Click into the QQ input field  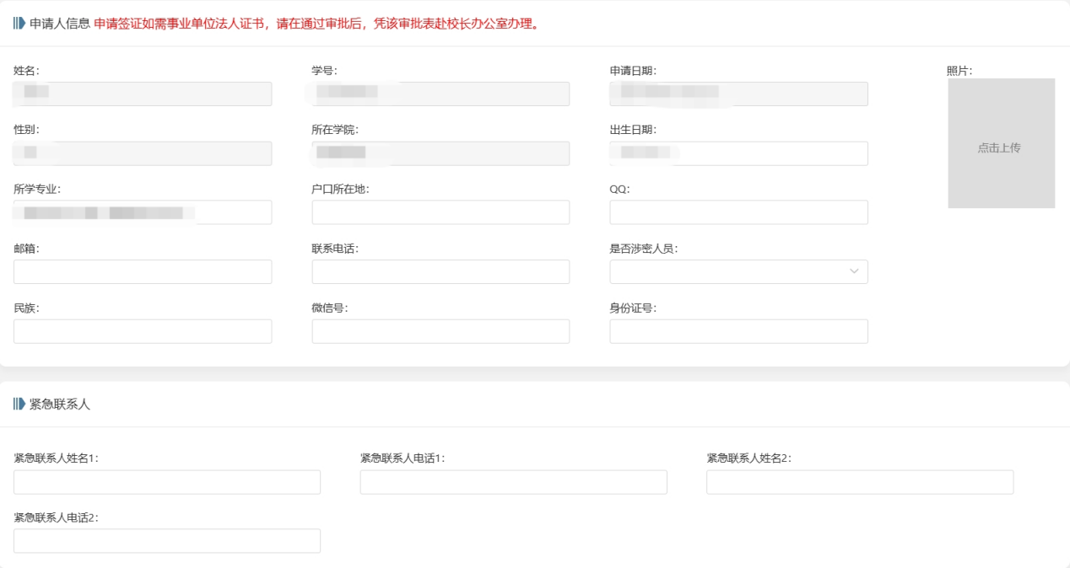click(x=738, y=212)
